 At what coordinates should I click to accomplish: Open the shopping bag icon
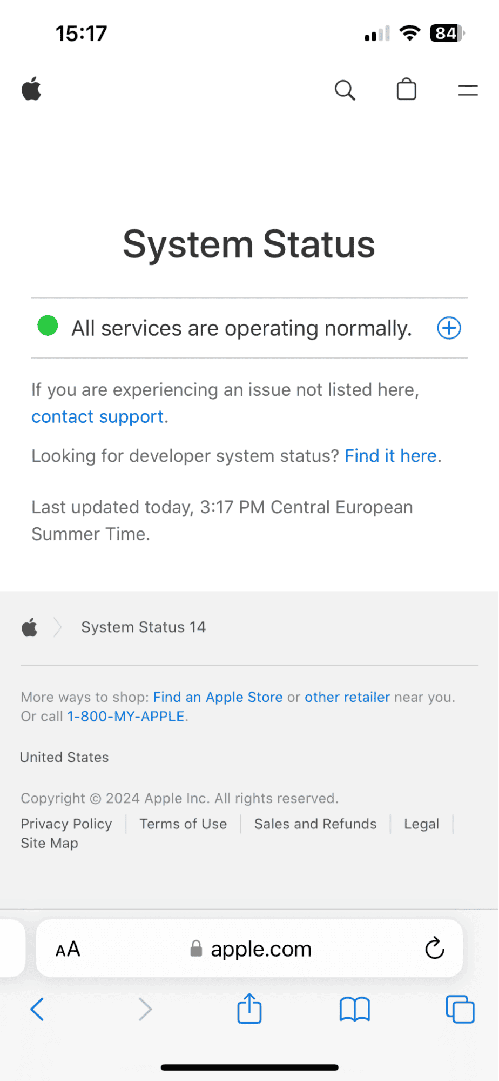click(406, 90)
